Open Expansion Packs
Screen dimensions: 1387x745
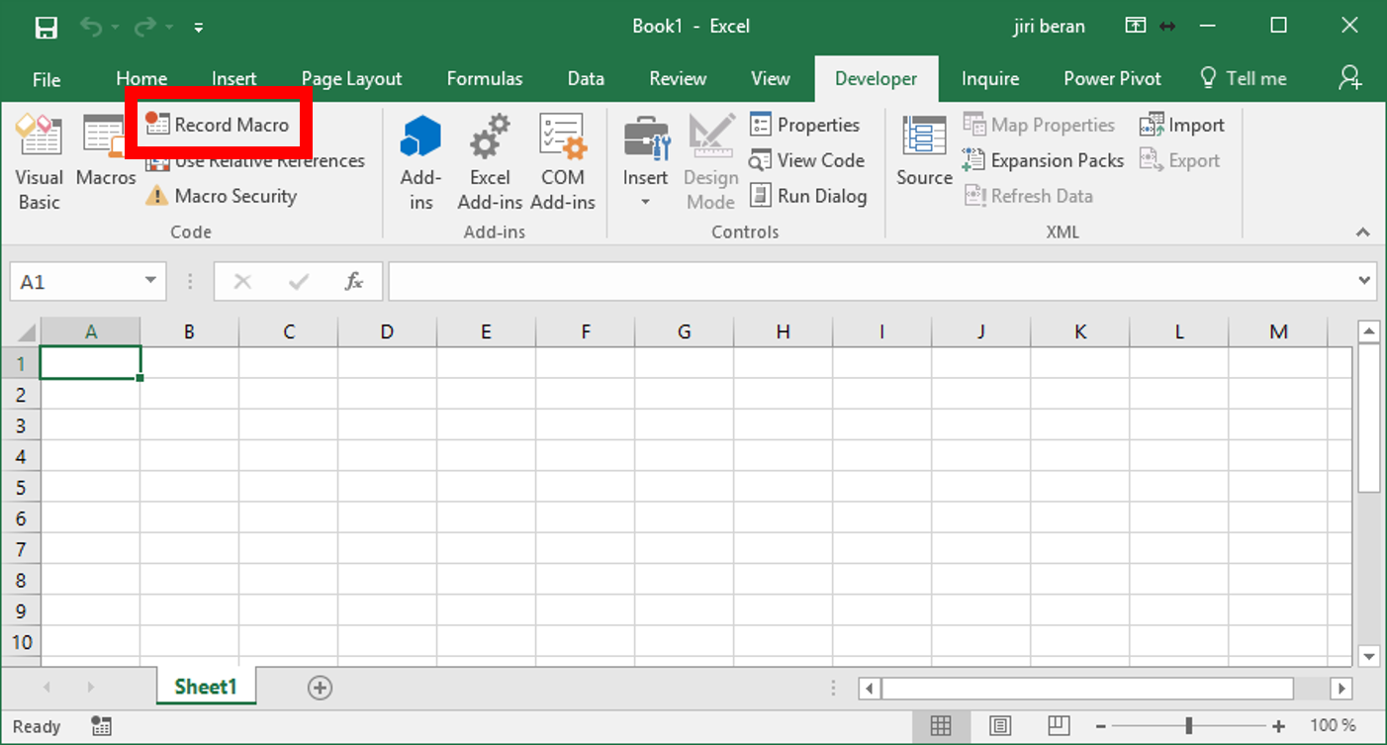tap(1043, 160)
